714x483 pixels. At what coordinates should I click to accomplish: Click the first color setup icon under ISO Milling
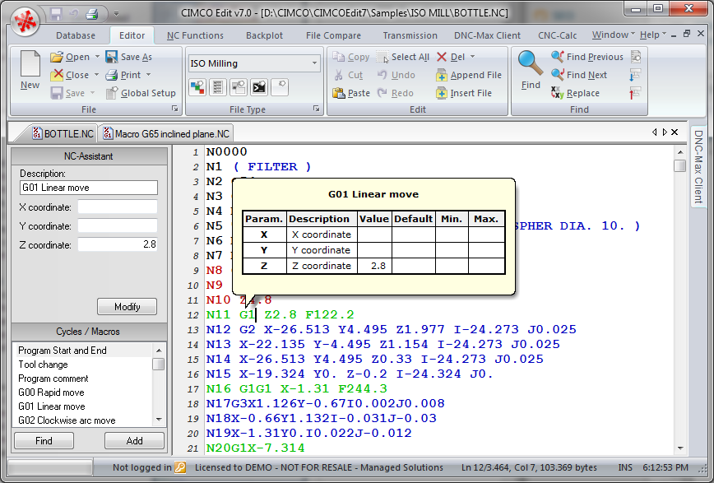[197, 86]
